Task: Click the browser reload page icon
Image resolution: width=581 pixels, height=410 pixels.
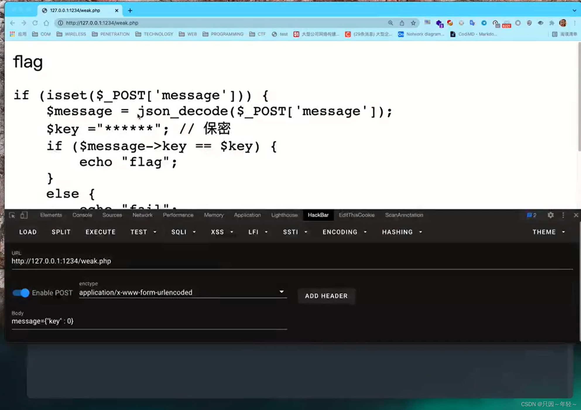Action: (35, 23)
